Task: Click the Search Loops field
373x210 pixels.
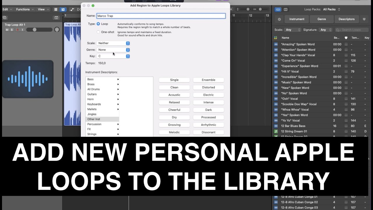Action: tap(352, 30)
